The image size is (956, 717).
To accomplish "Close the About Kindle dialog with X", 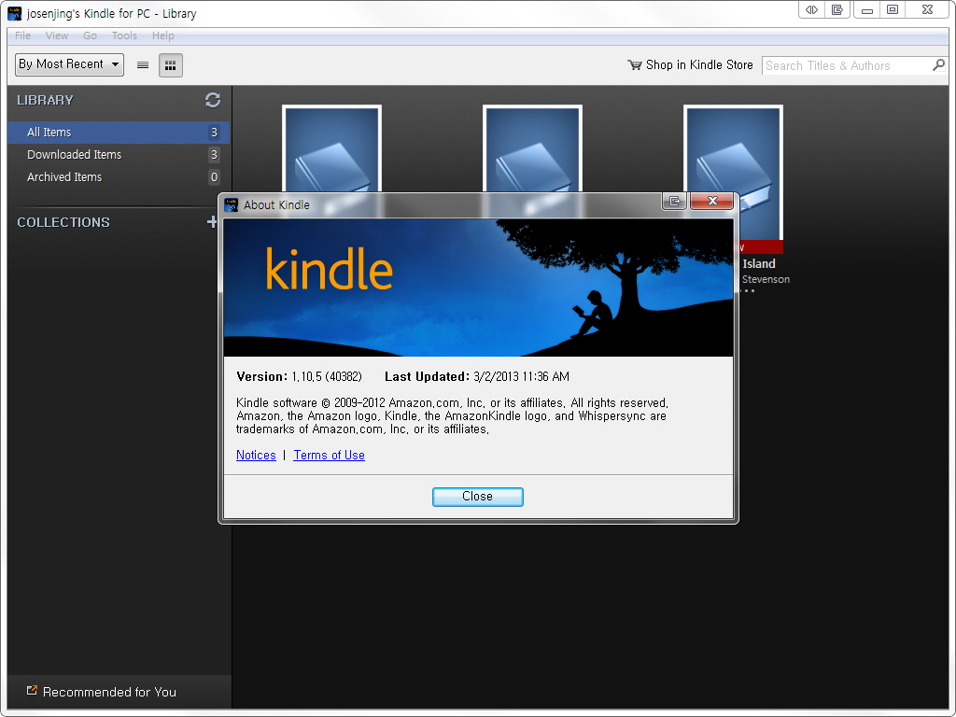I will [x=712, y=201].
